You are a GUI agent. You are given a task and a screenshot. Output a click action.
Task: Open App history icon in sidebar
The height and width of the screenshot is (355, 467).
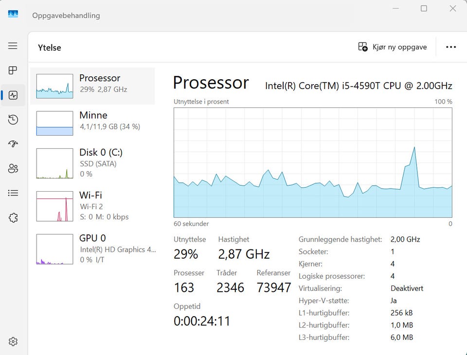(x=13, y=120)
